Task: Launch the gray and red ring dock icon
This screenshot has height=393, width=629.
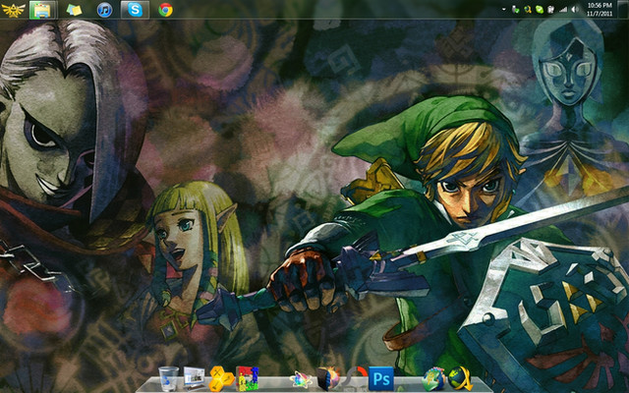Action: coord(356,377)
